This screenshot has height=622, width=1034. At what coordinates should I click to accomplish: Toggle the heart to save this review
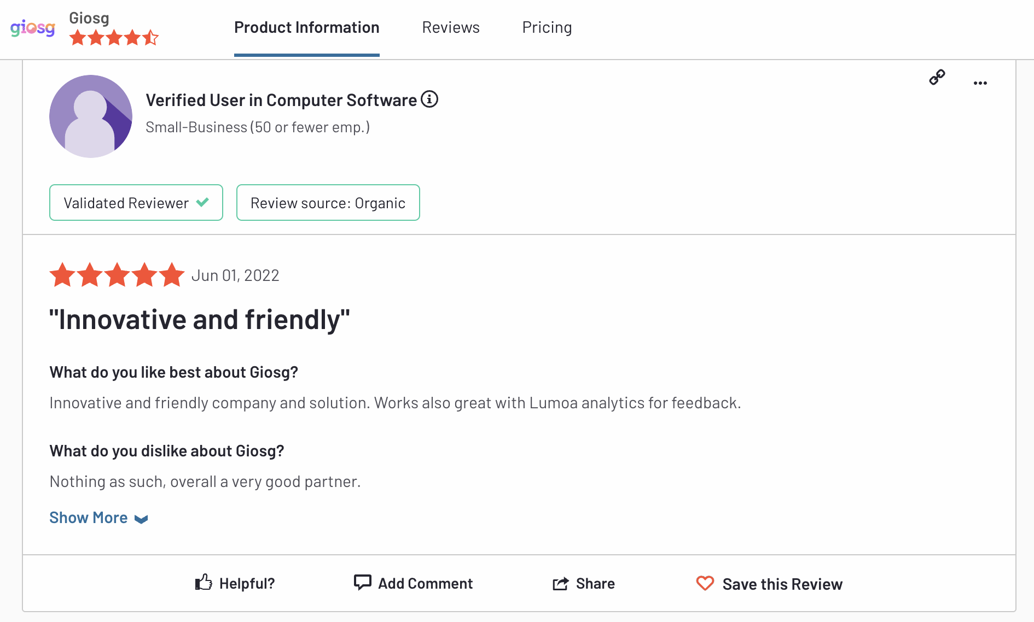coord(705,583)
